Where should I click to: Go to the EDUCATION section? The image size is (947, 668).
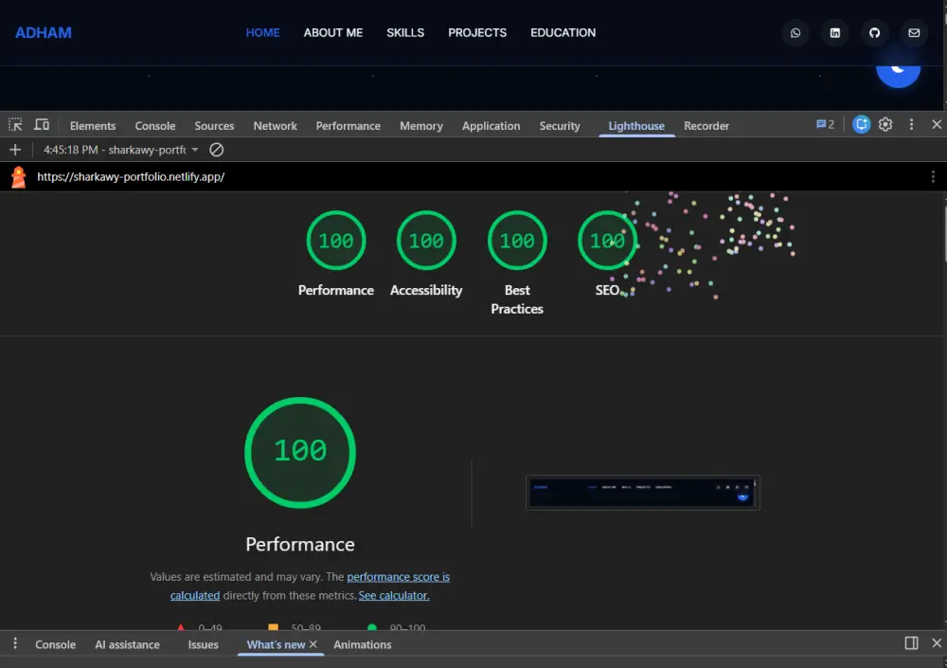(563, 32)
